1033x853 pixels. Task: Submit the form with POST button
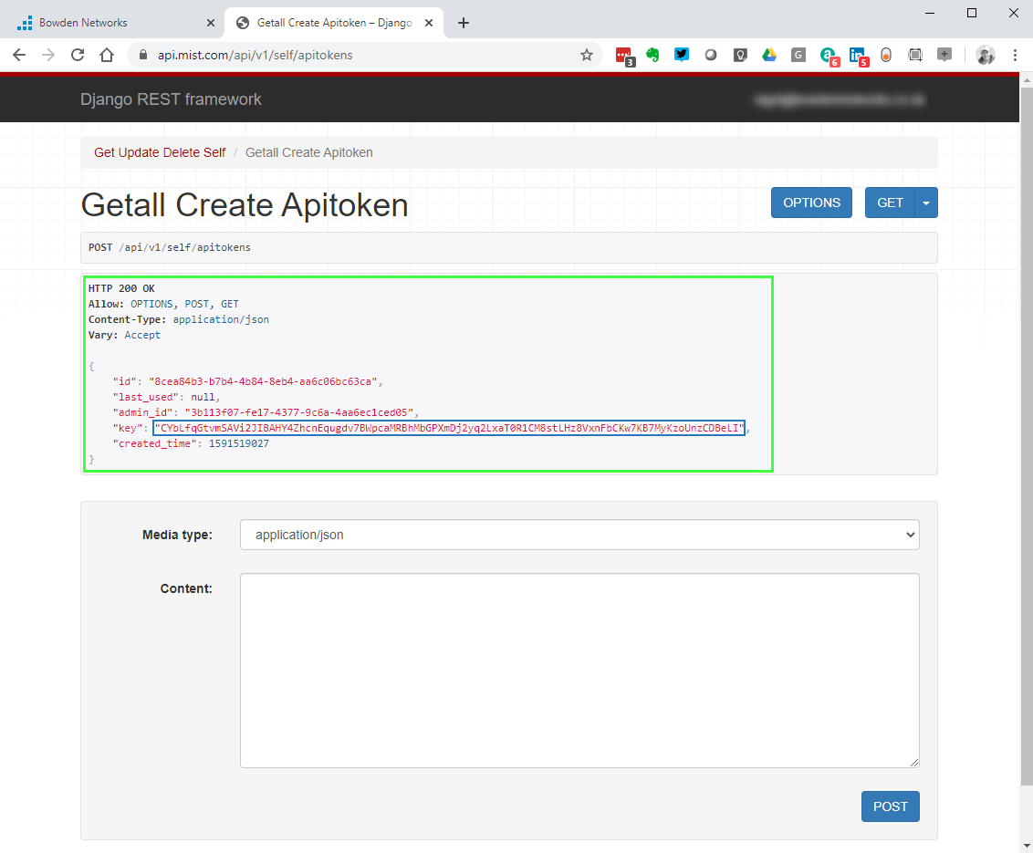[890, 806]
